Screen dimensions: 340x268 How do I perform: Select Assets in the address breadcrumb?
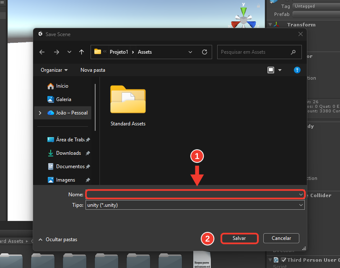pos(145,52)
